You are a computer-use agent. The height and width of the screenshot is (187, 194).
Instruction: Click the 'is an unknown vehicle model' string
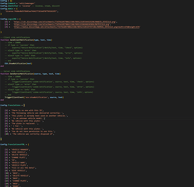27,118
